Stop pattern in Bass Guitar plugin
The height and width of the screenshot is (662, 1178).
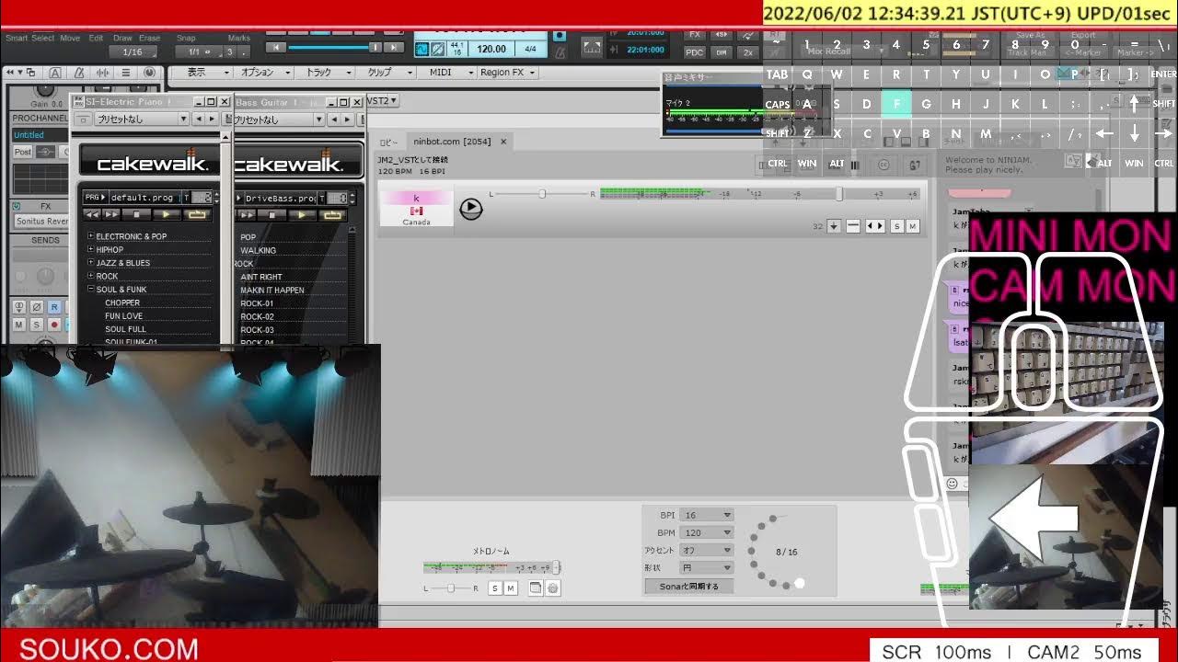click(x=272, y=214)
